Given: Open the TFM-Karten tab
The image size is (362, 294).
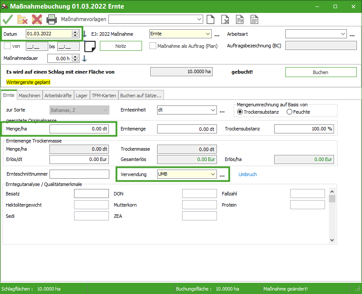Looking at the screenshot, I should (104, 96).
